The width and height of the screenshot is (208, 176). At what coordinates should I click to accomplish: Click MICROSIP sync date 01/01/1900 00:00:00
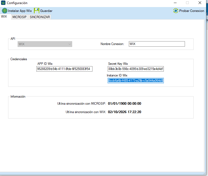(124, 103)
